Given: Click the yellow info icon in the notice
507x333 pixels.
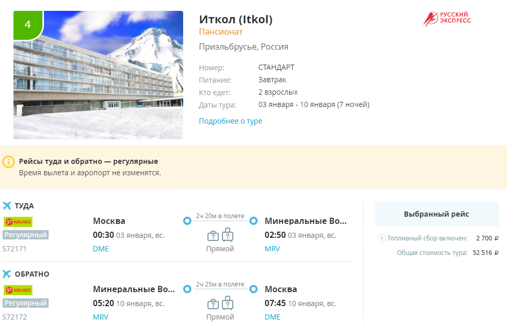Looking at the screenshot, I should [x=8, y=162].
